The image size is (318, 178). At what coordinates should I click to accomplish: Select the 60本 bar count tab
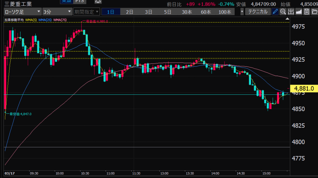[x=206, y=12]
